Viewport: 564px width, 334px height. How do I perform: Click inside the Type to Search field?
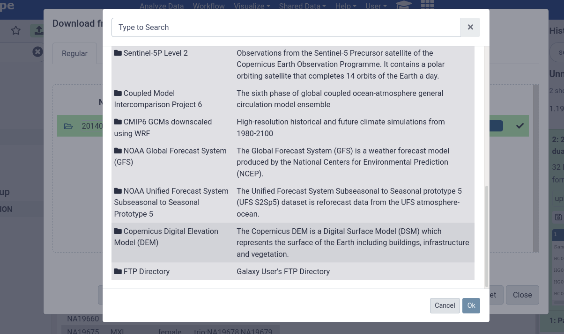[286, 27]
